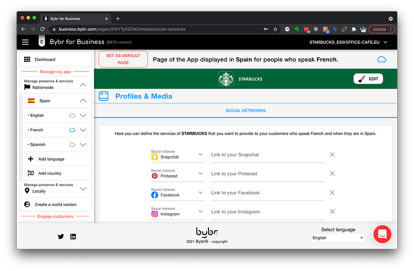The image size is (414, 271).
Task: Open the hamburger menu icon
Action: click(x=25, y=42)
